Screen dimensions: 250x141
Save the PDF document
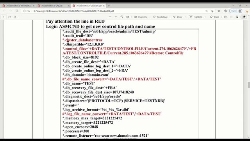[231, 17]
